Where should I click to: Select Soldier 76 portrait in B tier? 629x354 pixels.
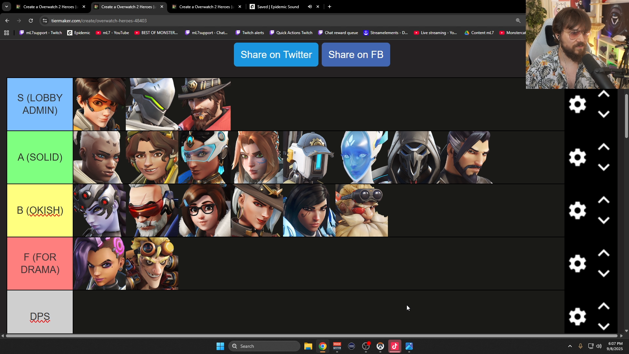[x=152, y=210]
